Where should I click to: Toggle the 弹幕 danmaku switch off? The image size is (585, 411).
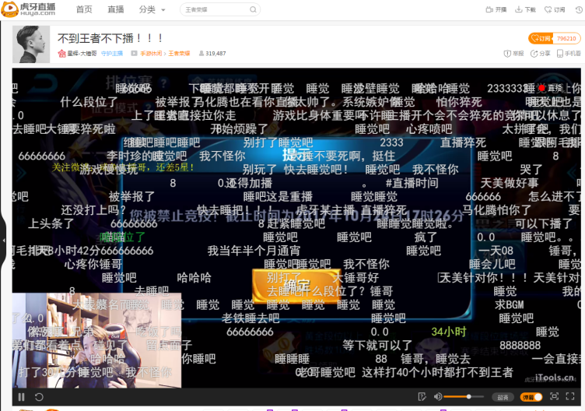(531, 397)
